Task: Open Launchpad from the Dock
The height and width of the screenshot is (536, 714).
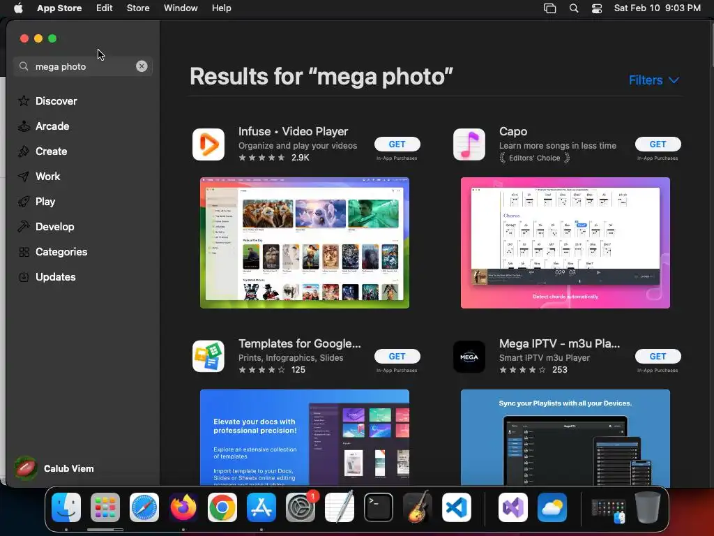Action: [105, 507]
